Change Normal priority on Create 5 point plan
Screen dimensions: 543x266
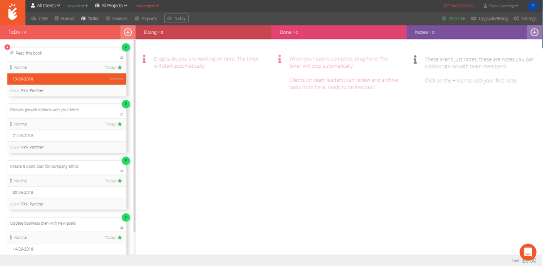pos(19,181)
